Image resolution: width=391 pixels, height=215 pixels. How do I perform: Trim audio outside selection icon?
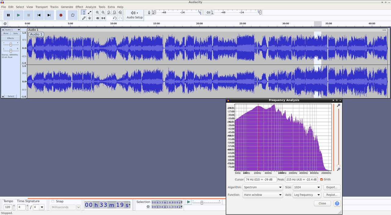pyautogui.click(x=97, y=18)
